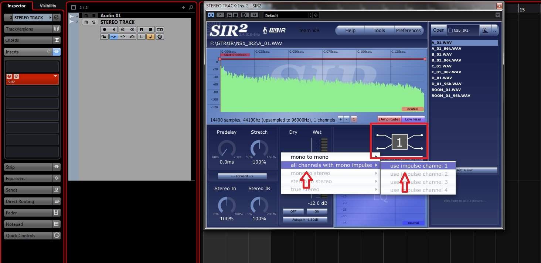Freeze STEREO TRACK with snowflake icon

pos(160,36)
